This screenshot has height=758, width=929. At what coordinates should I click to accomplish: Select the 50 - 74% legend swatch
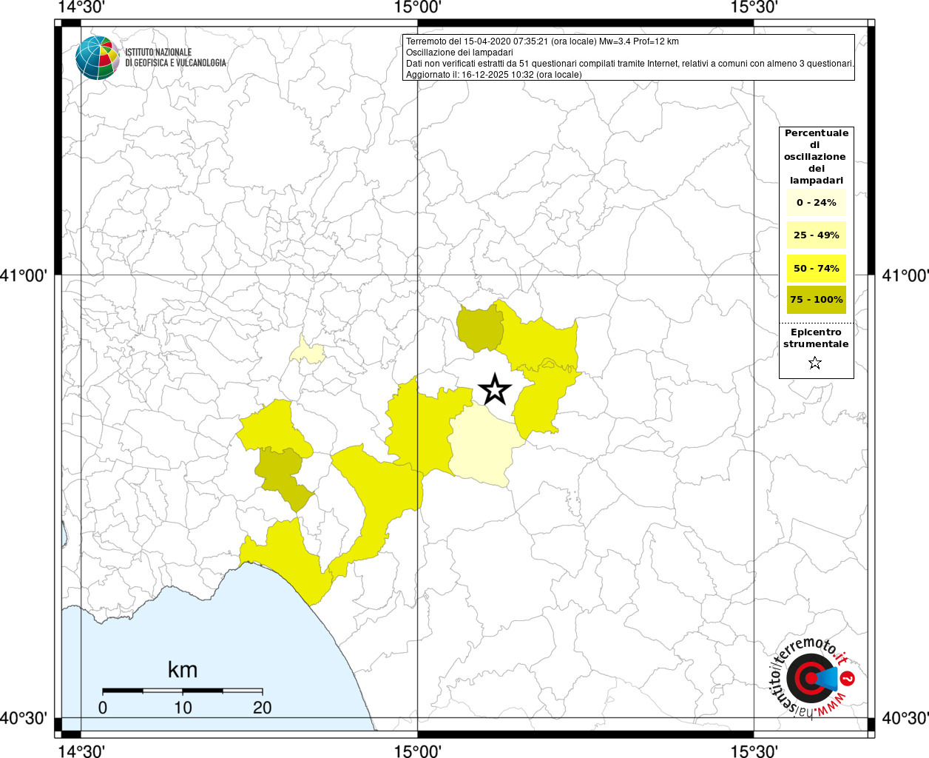click(816, 268)
